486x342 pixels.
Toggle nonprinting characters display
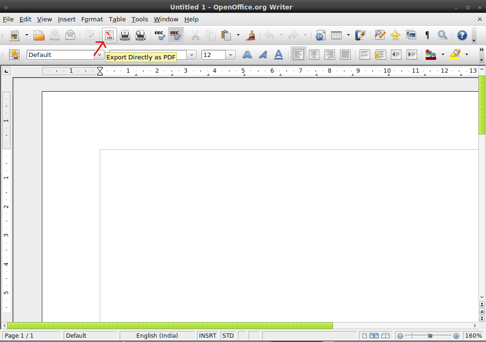tap(427, 35)
